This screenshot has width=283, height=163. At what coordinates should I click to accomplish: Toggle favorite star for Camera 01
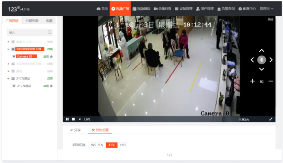tap(51, 57)
